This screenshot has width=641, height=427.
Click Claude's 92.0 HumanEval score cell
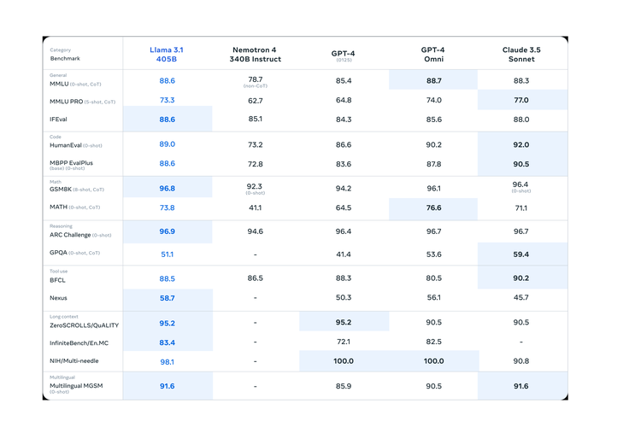(x=521, y=145)
